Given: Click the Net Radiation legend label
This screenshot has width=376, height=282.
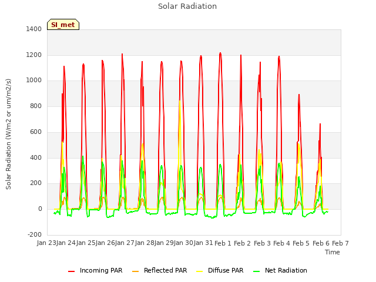Looking at the screenshot, I should tap(286, 270).
